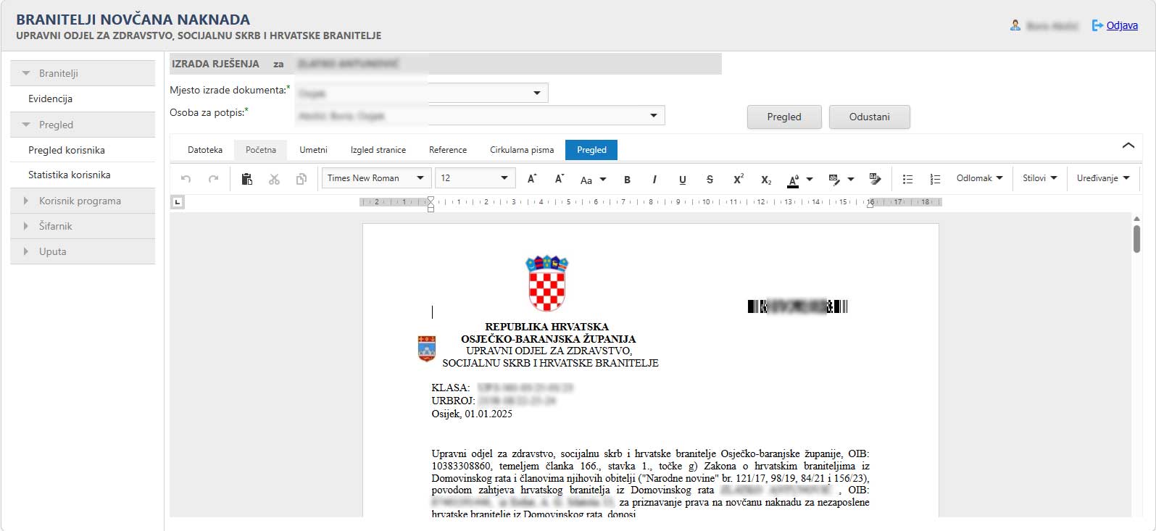Collapse the ribbon with the chevron
1156x531 pixels.
pos(1128,146)
